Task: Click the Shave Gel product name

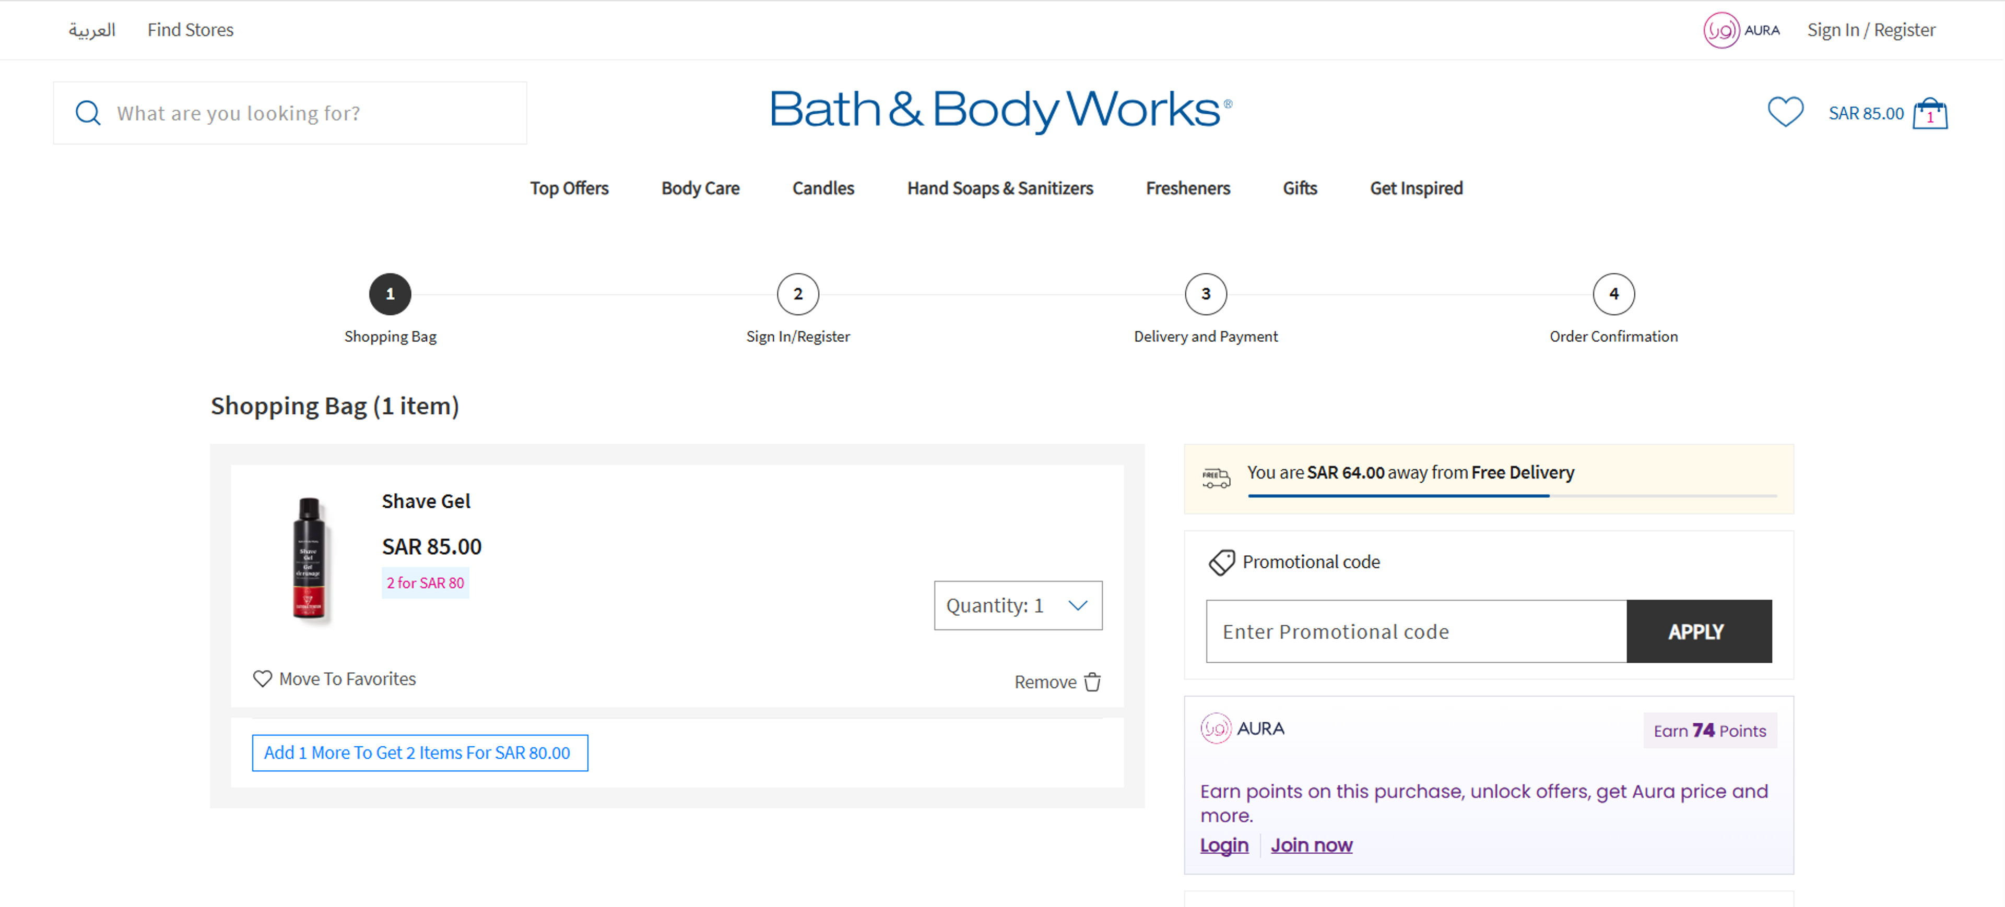Action: click(x=426, y=501)
